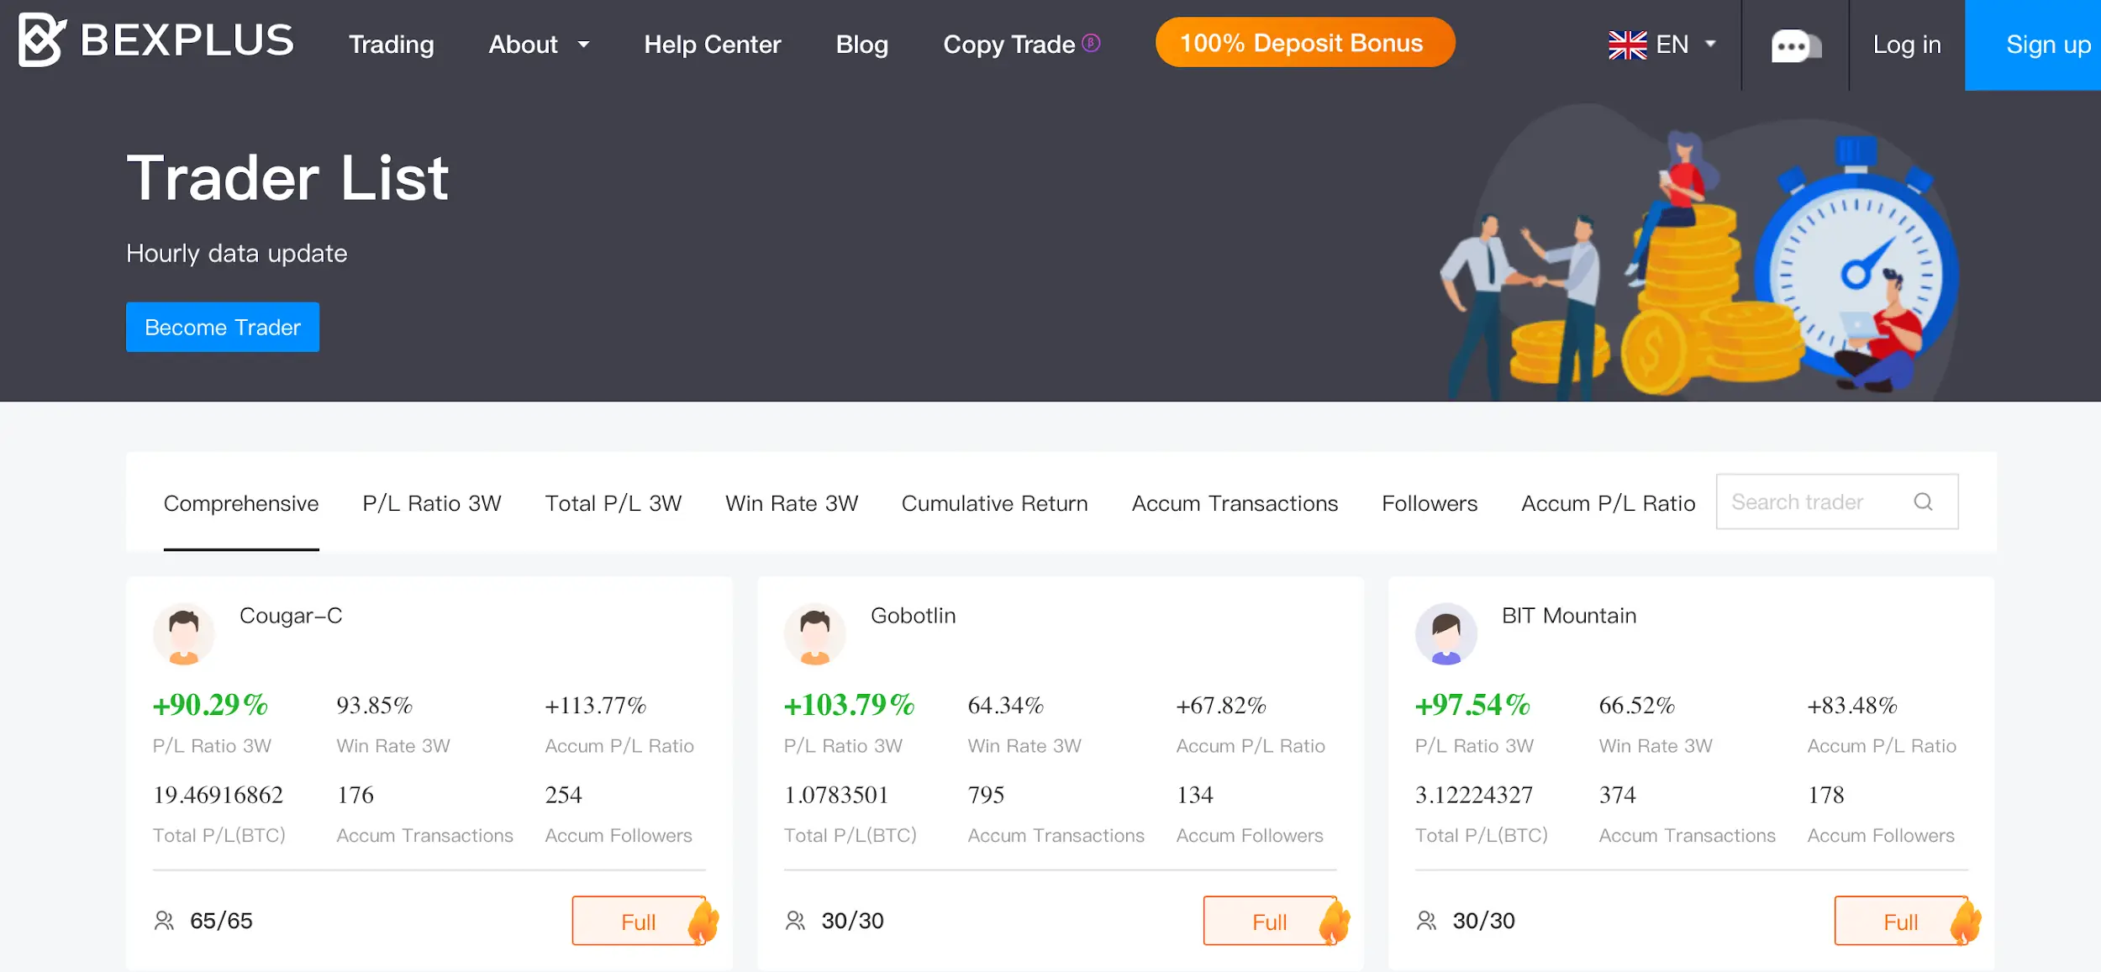Click Become Trader button
Viewport: 2101px width, 972px height.
pyautogui.click(x=223, y=327)
